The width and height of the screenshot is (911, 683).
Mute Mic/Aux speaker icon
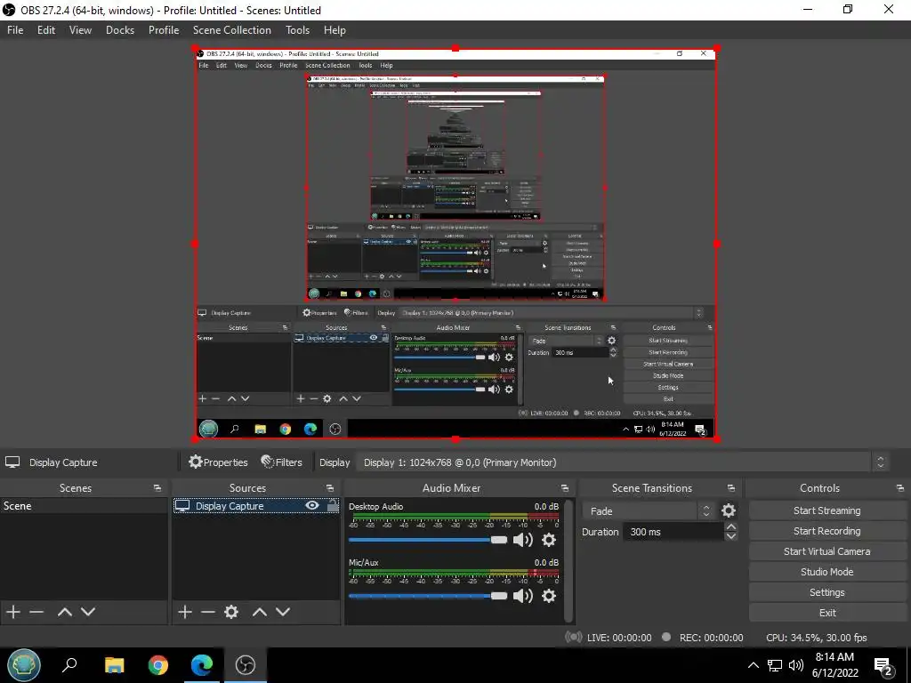tap(523, 596)
